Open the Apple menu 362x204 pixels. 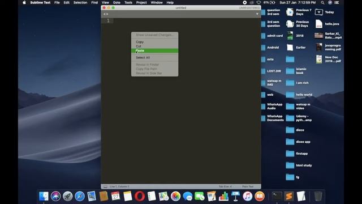(x=24, y=2)
